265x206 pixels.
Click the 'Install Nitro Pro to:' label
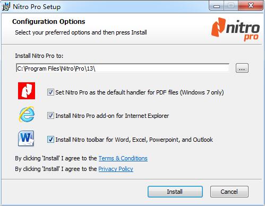tap(39, 56)
